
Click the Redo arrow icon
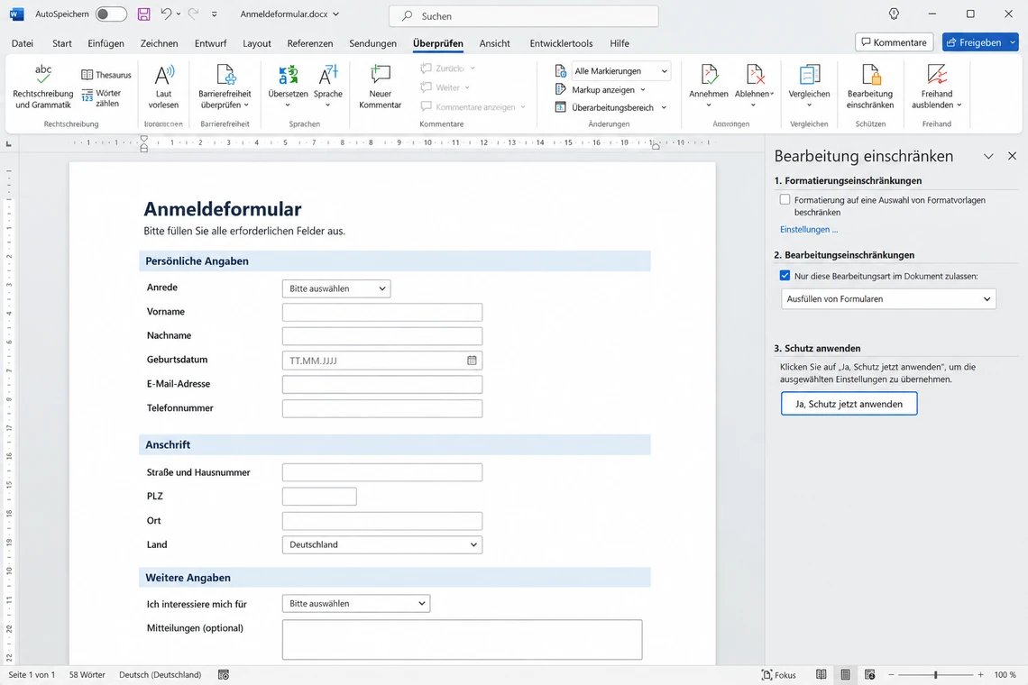(x=193, y=14)
